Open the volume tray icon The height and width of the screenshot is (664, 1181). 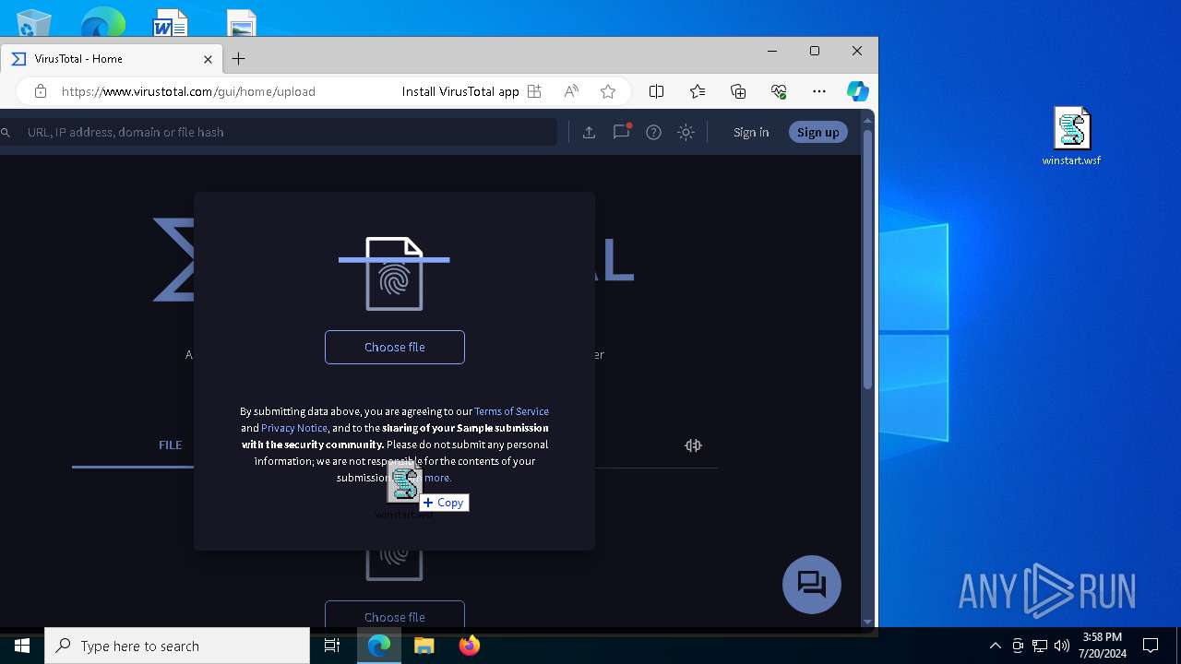(1062, 646)
